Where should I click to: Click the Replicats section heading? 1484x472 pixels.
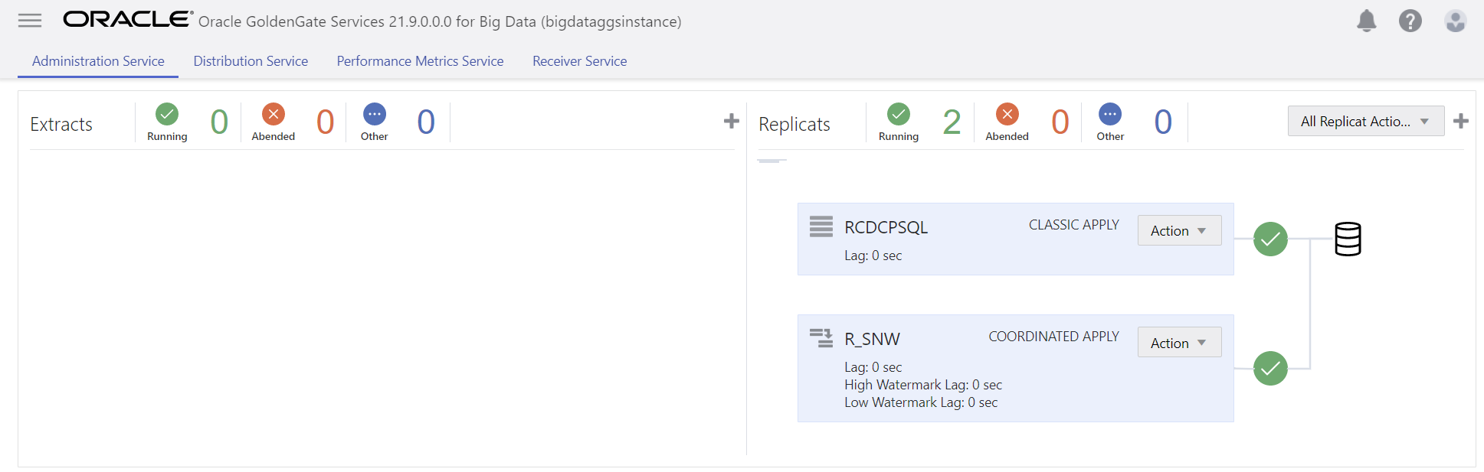(x=794, y=124)
